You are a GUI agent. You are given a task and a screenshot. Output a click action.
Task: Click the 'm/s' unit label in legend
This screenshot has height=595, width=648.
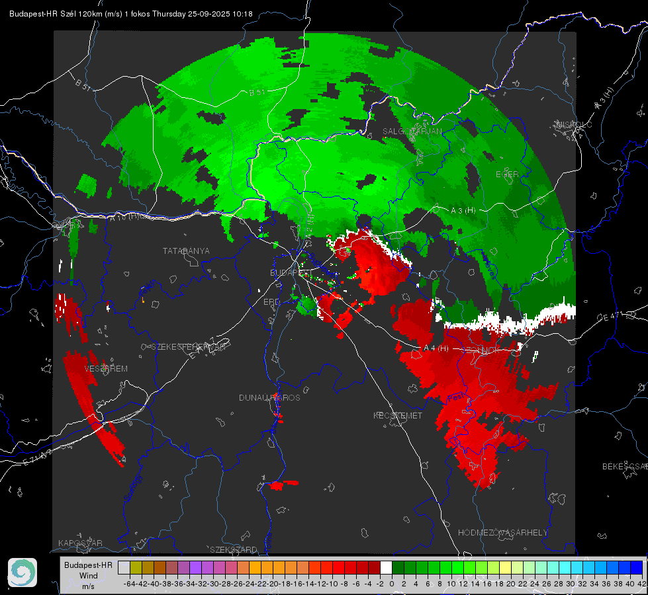89,586
